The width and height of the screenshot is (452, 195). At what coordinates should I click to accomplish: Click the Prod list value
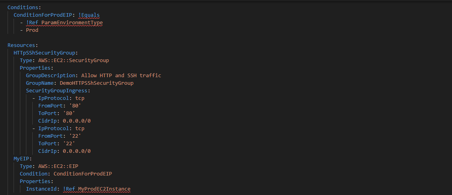(32, 30)
